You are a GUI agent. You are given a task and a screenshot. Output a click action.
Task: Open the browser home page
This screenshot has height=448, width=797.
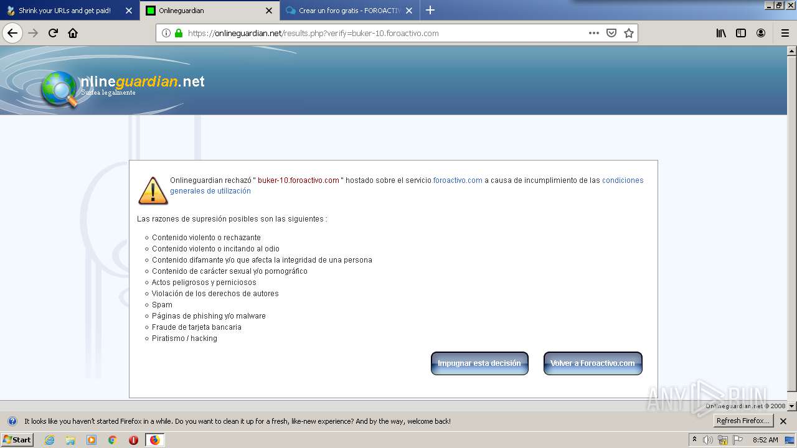73,33
